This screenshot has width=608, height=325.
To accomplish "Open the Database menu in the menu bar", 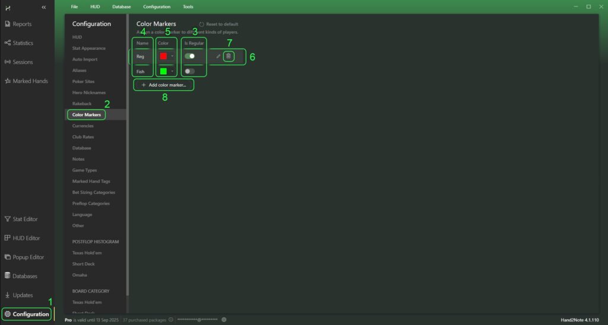I will pos(121,7).
